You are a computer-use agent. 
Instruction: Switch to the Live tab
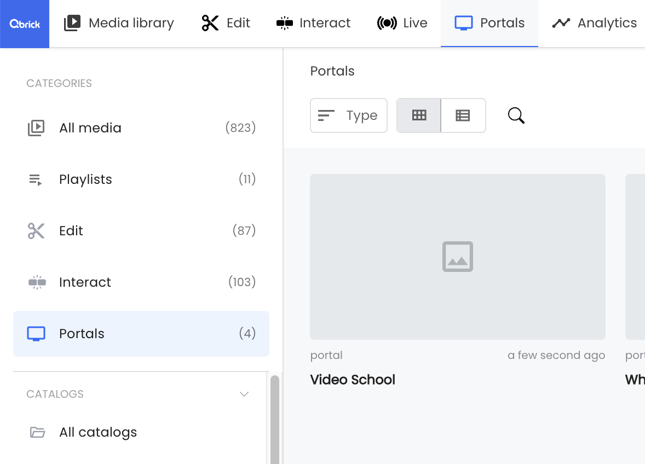[402, 23]
